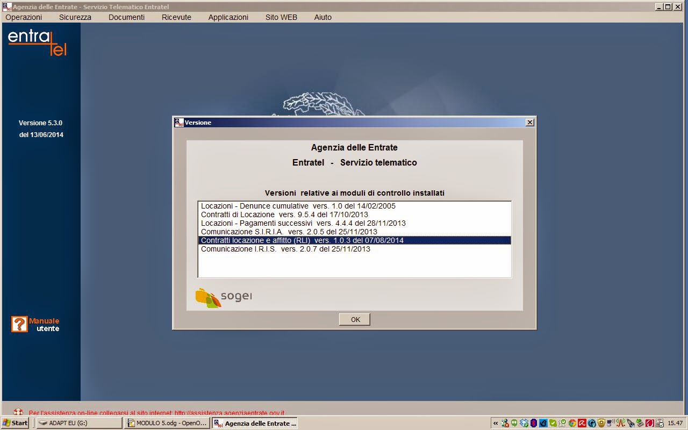Click OK in the Versione dialog
The width and height of the screenshot is (688, 430).
click(x=355, y=319)
